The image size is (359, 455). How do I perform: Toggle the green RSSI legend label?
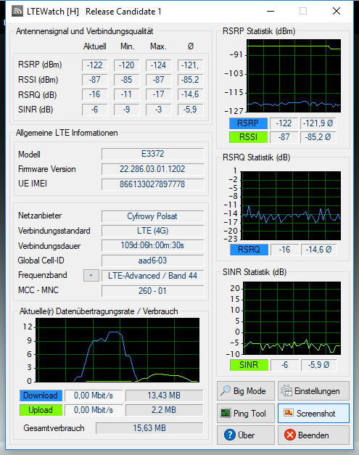(248, 137)
